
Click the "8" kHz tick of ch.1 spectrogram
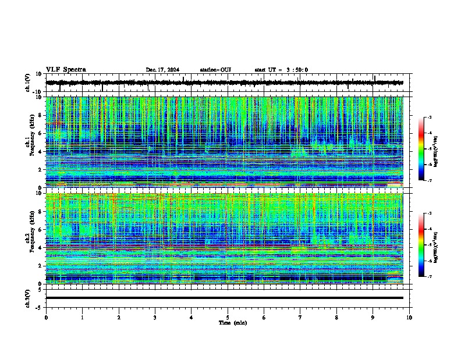[x=41, y=115]
